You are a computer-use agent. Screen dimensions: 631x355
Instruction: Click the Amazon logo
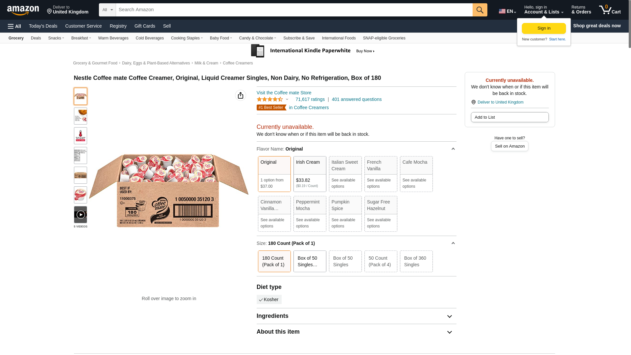pyautogui.click(x=23, y=10)
